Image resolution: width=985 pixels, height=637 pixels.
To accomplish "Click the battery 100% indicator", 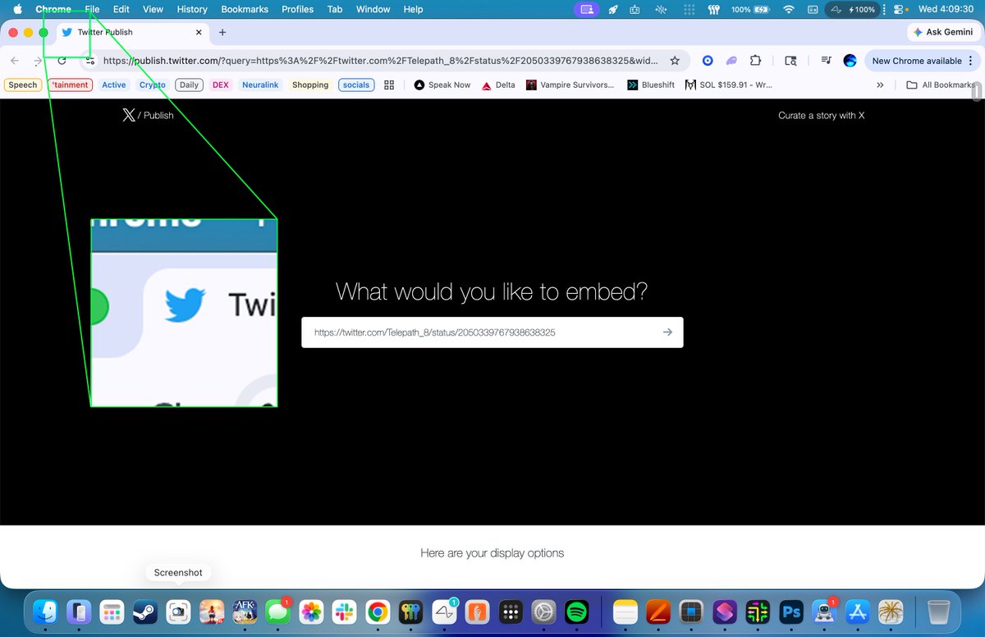I will [x=750, y=9].
